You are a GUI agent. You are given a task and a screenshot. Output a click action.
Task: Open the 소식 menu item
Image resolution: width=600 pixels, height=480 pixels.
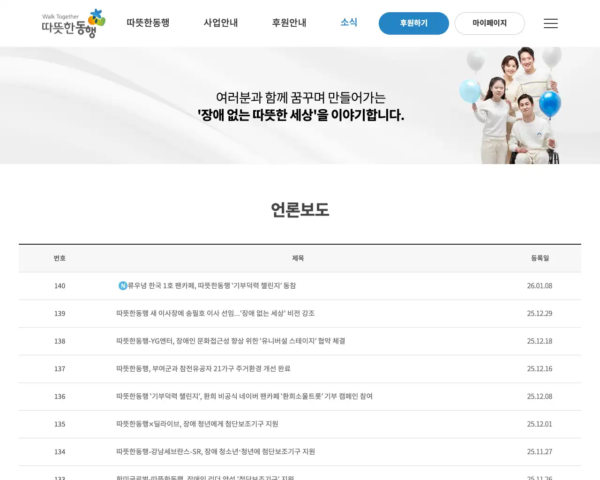click(349, 22)
